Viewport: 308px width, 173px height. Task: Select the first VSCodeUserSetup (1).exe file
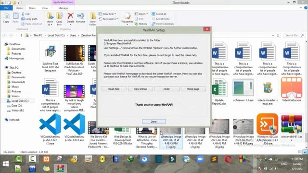pyautogui.click(x=50, y=129)
